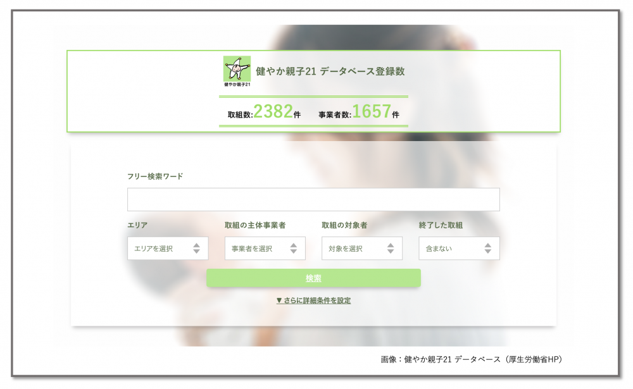Focus the フリー検索ワード text field

click(313, 199)
